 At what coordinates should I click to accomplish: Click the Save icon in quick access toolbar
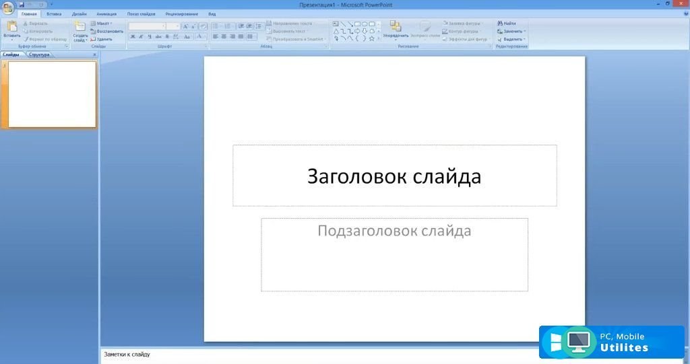click(22, 5)
